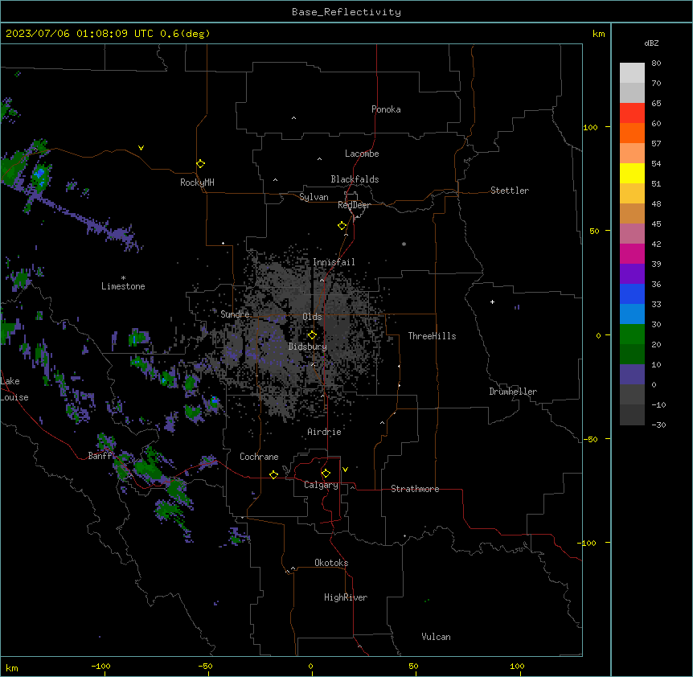
Task: Click the Banff label
Action: coord(100,456)
